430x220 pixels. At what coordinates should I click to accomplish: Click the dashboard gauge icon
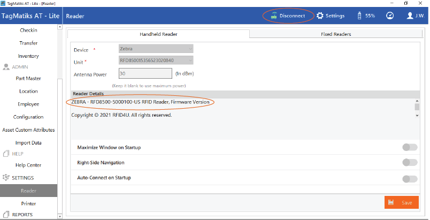coord(390,16)
